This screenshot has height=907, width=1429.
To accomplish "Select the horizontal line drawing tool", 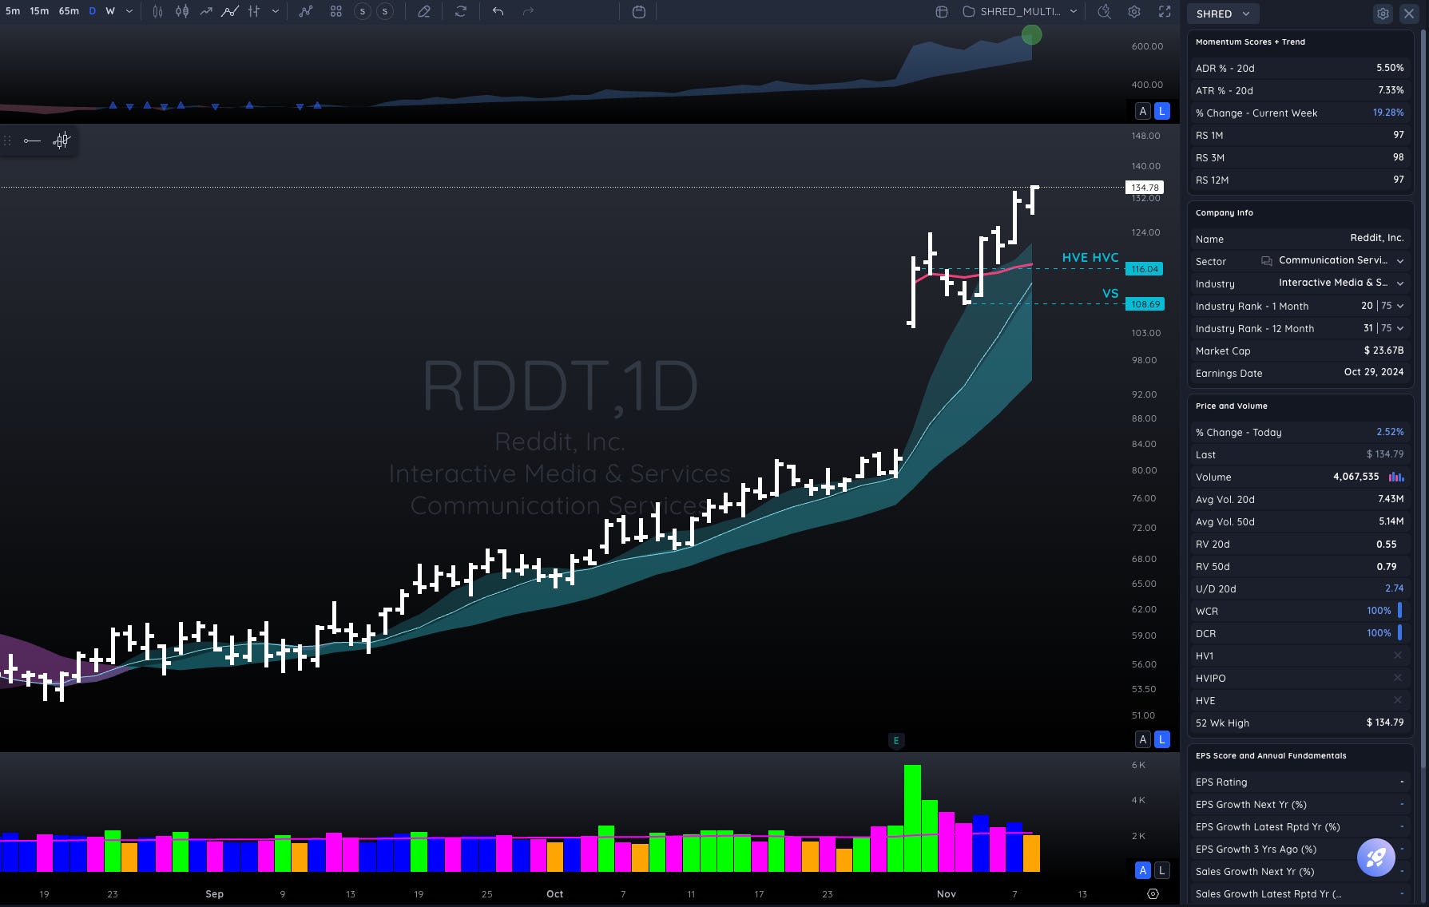I will (x=32, y=141).
